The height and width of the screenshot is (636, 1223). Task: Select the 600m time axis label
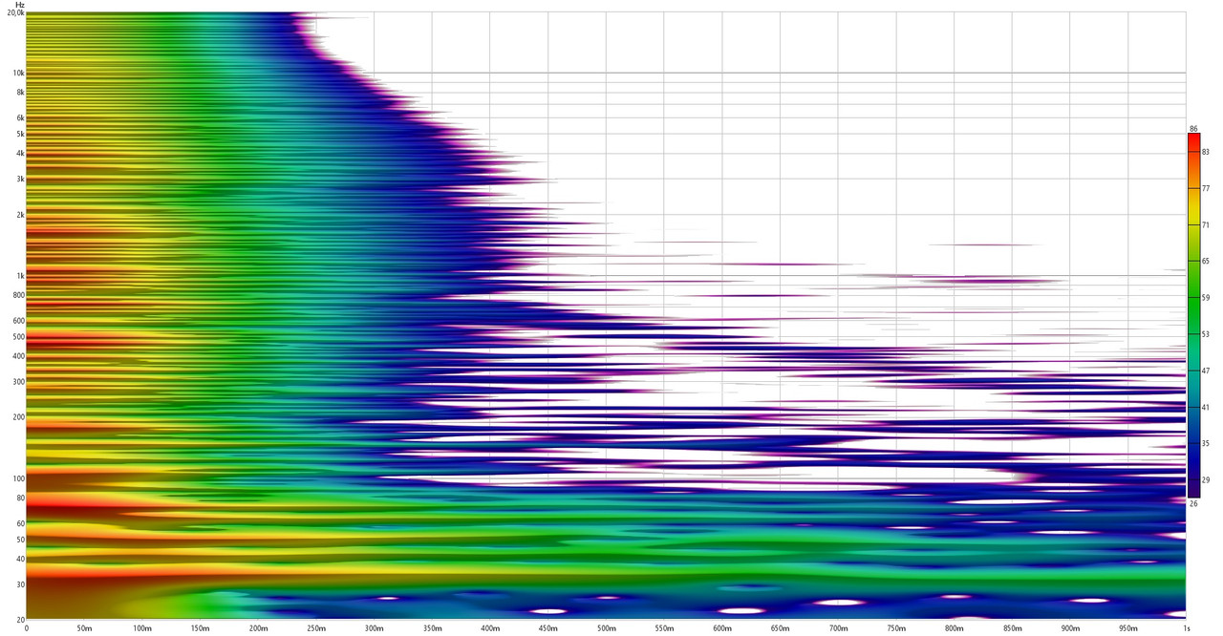point(722,629)
